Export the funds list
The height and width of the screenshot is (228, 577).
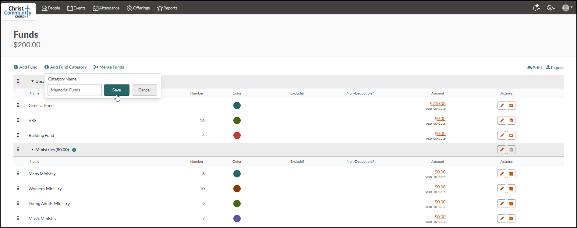[555, 68]
